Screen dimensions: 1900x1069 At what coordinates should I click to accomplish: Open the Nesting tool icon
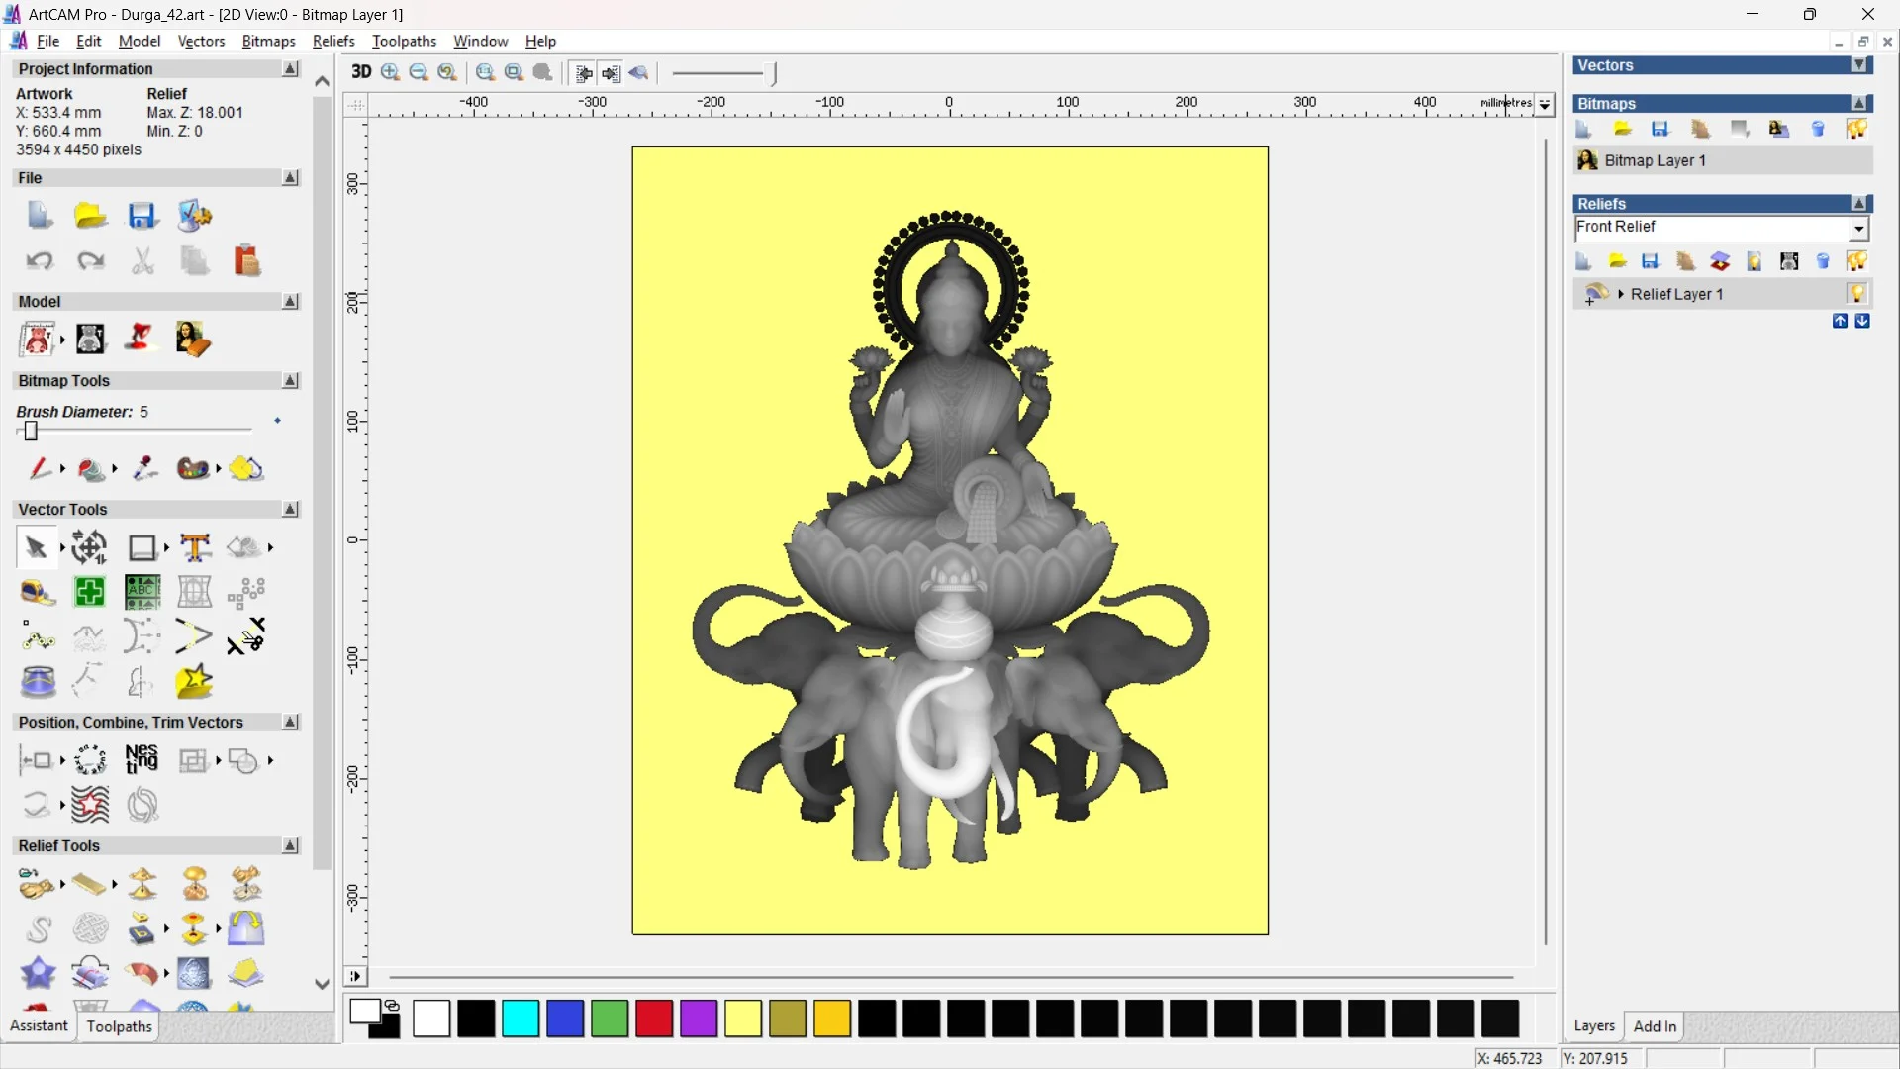coord(142,760)
